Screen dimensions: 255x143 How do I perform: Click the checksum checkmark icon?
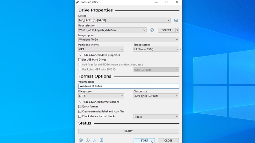coord(152,30)
